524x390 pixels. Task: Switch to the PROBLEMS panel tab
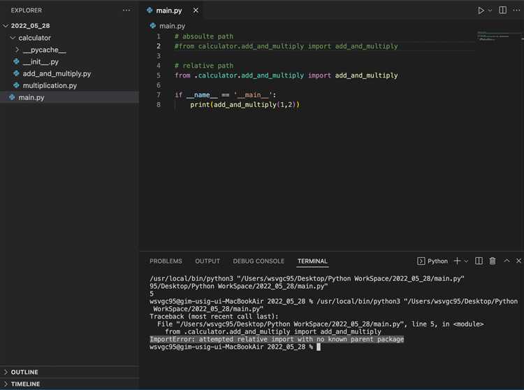click(x=166, y=261)
